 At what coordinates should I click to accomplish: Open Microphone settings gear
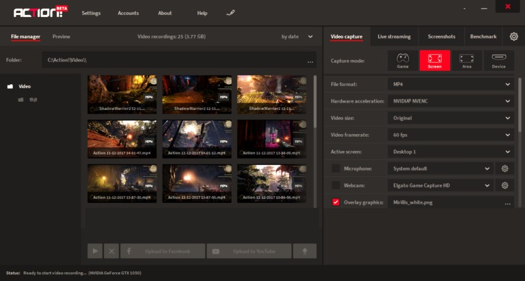tap(504, 168)
